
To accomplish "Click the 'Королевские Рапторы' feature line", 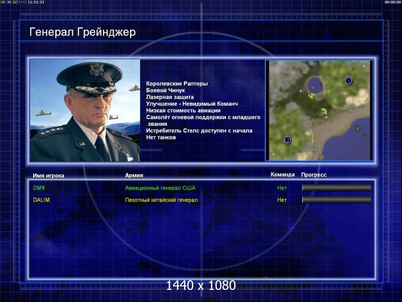I will (177, 84).
